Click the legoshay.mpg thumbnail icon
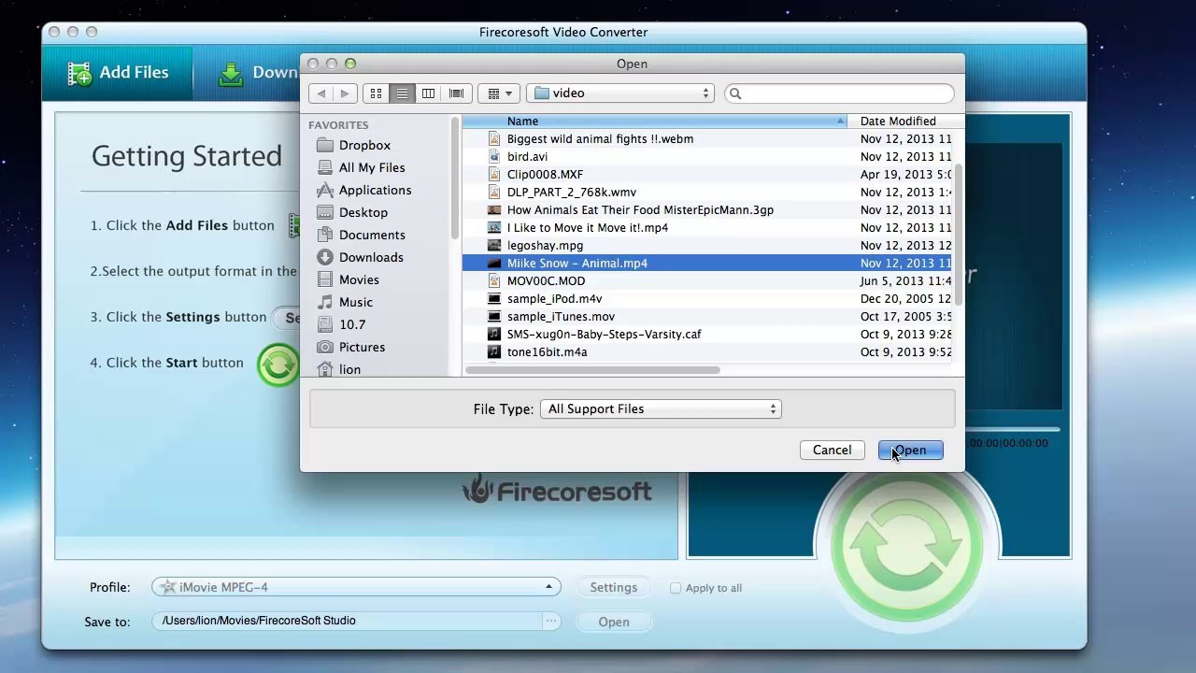The width and height of the screenshot is (1196, 673). (x=494, y=245)
